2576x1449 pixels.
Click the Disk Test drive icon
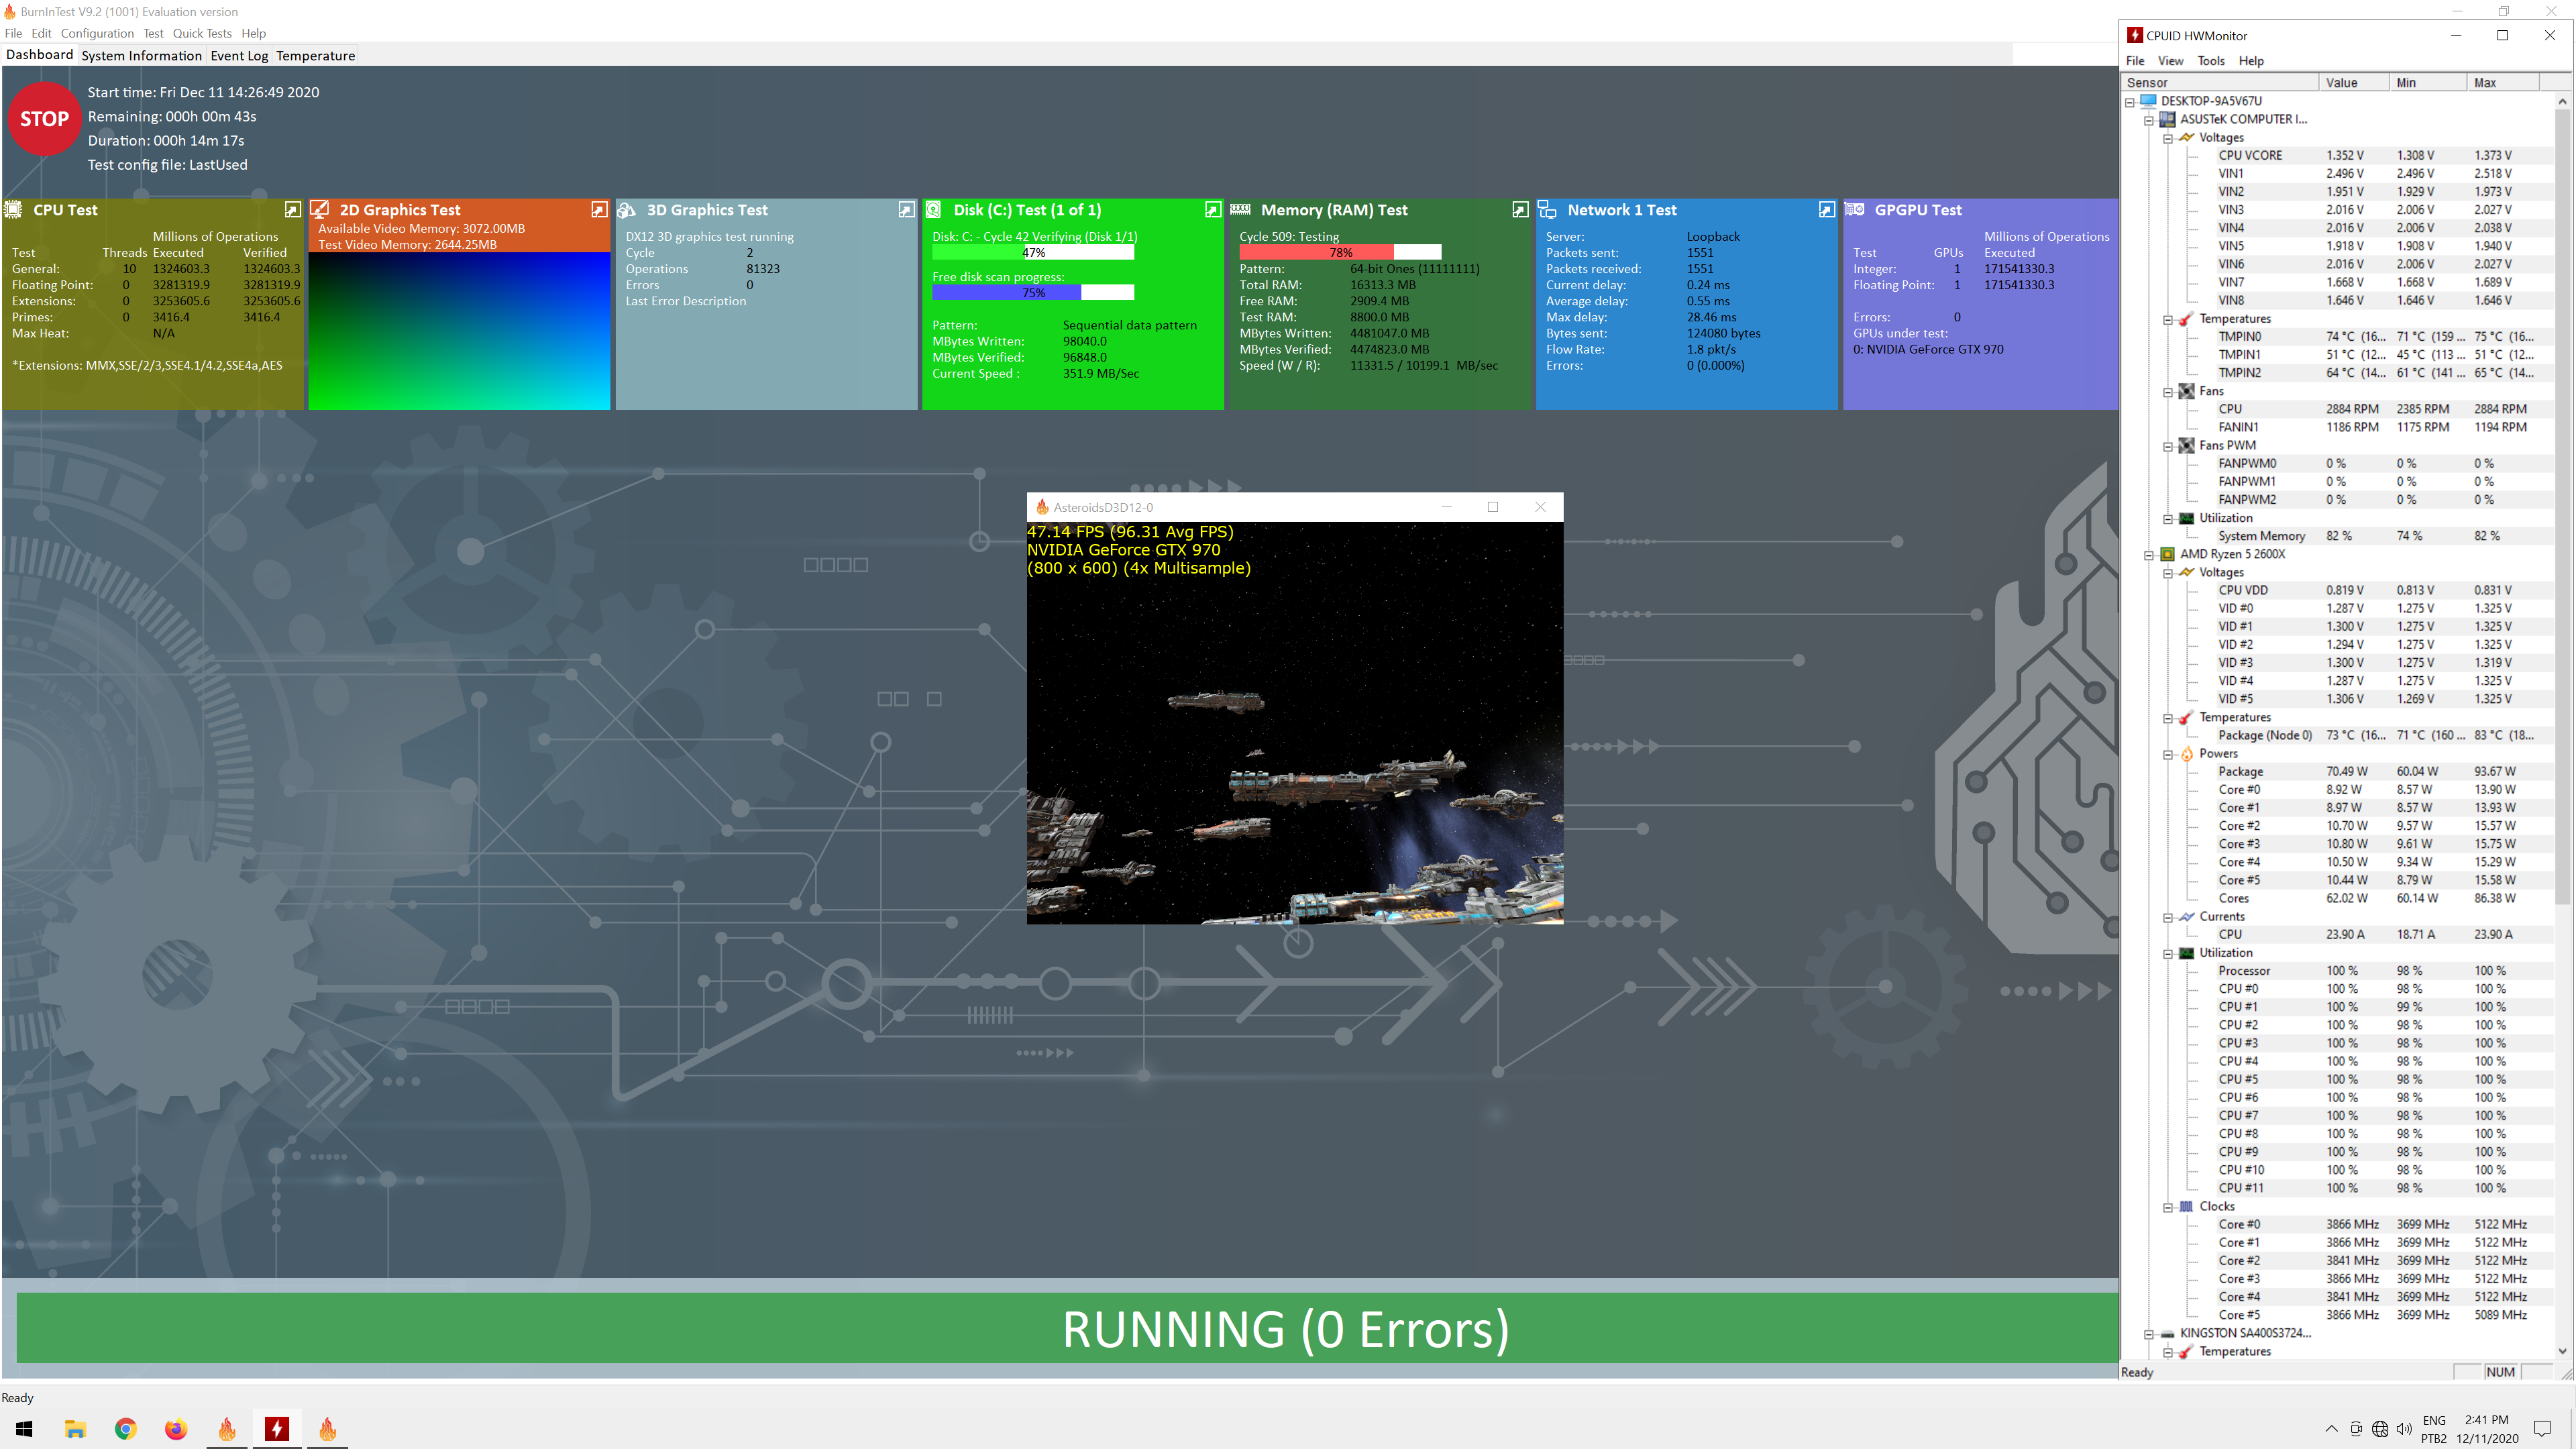(934, 210)
